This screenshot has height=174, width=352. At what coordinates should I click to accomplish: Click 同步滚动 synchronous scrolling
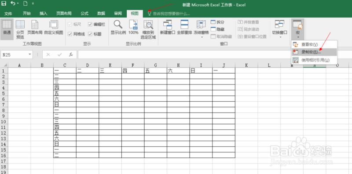coord(248,29)
